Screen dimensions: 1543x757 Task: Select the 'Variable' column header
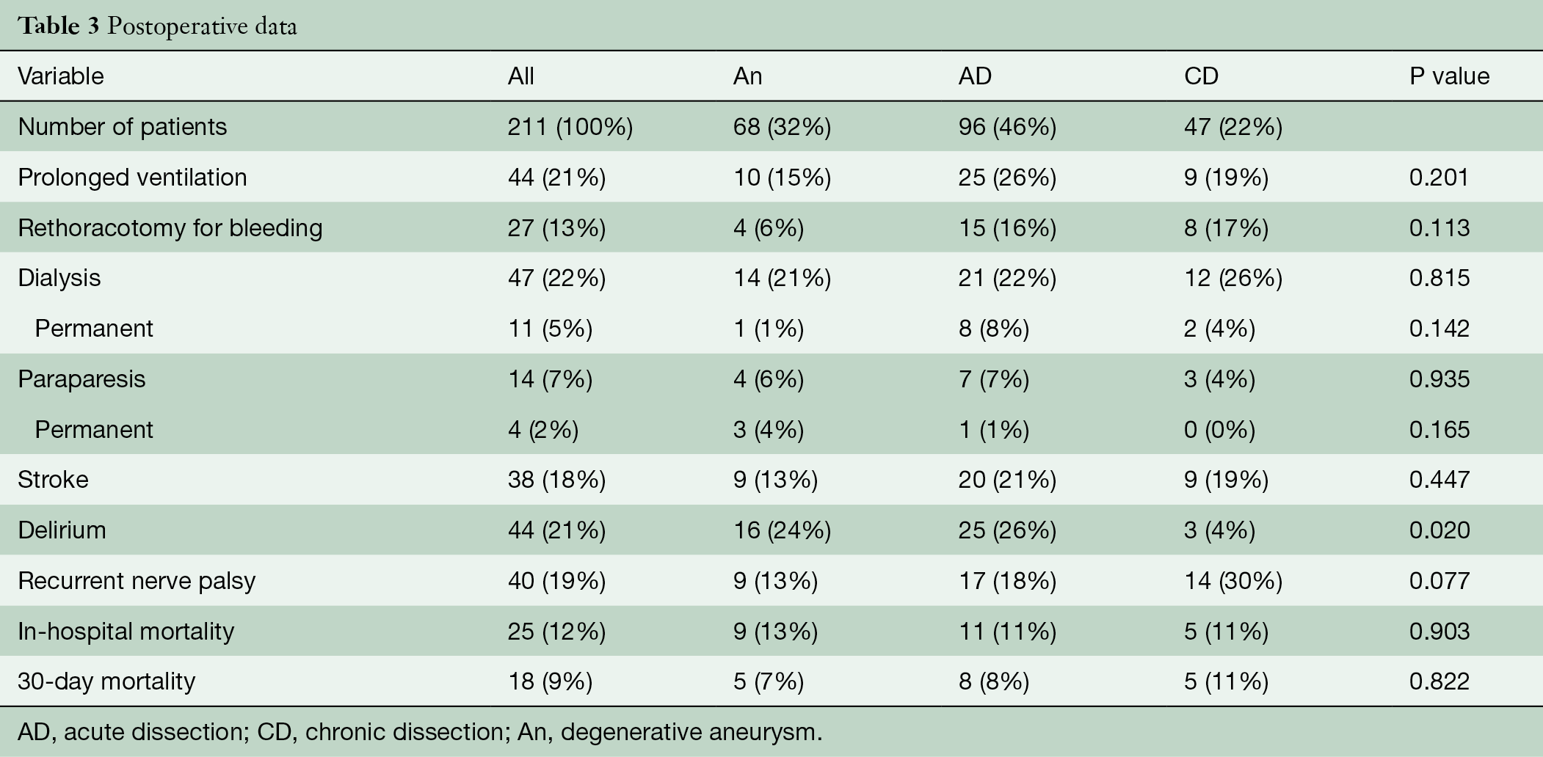click(61, 76)
